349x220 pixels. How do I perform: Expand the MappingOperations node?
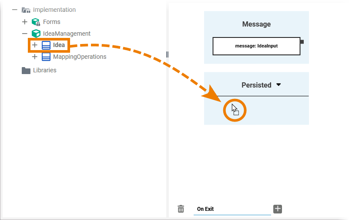pyautogui.click(x=35, y=57)
